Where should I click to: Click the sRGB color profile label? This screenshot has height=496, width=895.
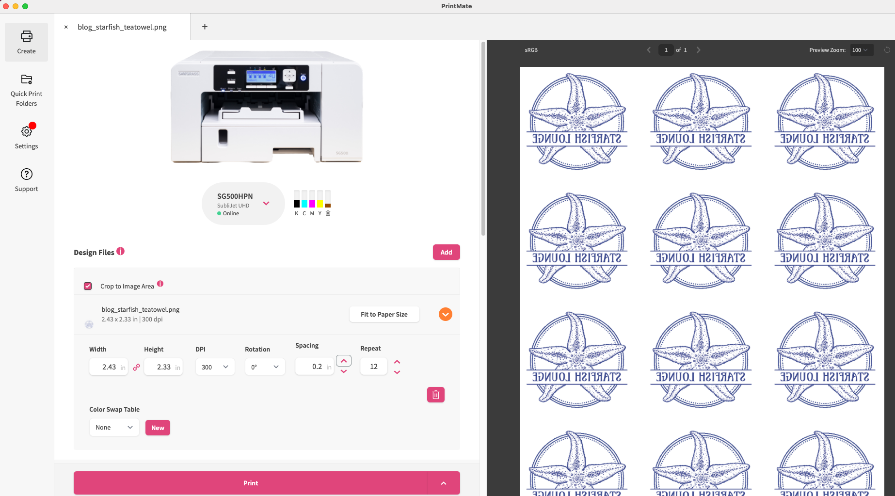[531, 50]
